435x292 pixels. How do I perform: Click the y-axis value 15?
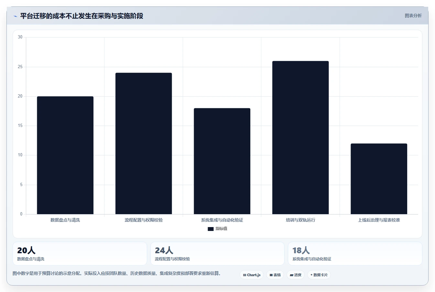[20, 126]
